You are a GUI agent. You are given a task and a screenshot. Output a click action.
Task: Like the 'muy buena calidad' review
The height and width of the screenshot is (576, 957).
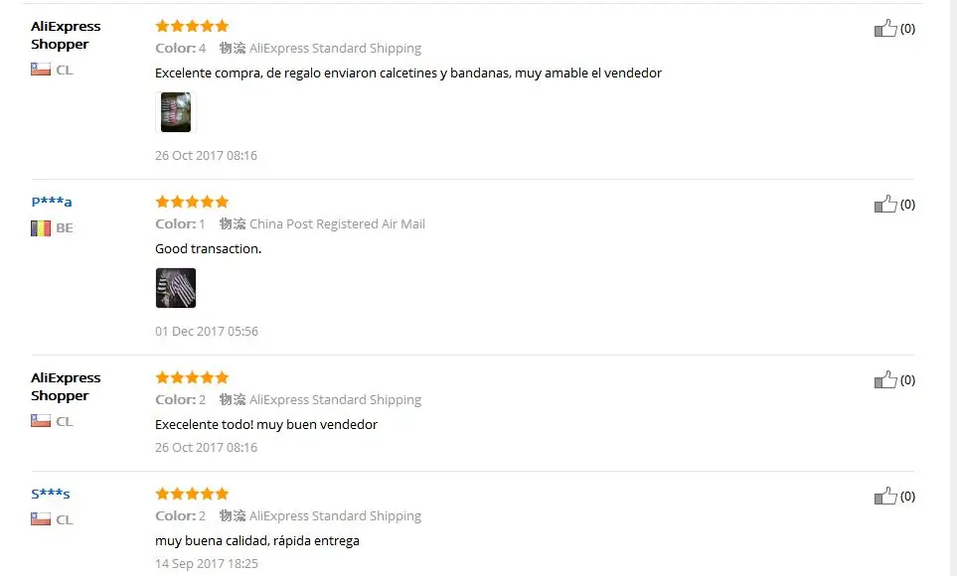(x=884, y=496)
